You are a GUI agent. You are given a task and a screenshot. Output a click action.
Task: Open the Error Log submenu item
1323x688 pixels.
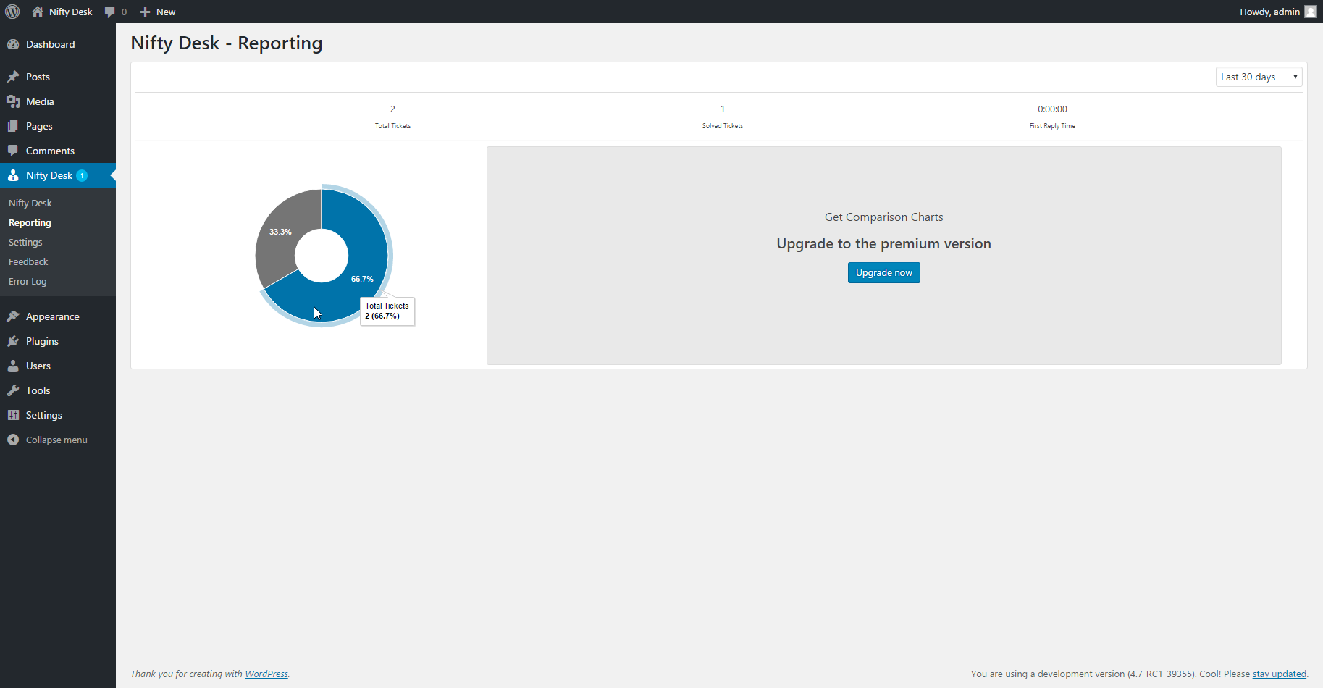pos(28,282)
